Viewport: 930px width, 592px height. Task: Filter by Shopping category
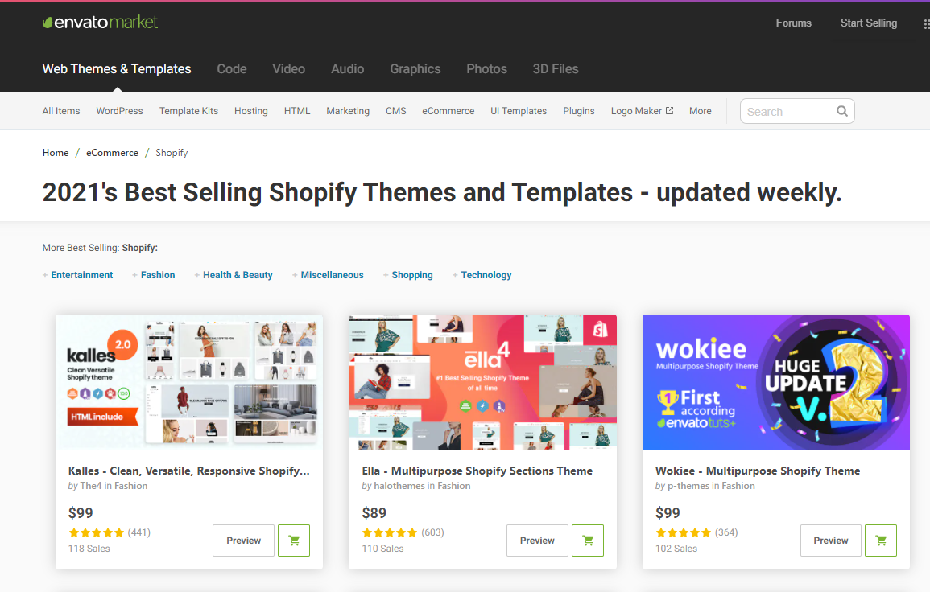coord(412,275)
